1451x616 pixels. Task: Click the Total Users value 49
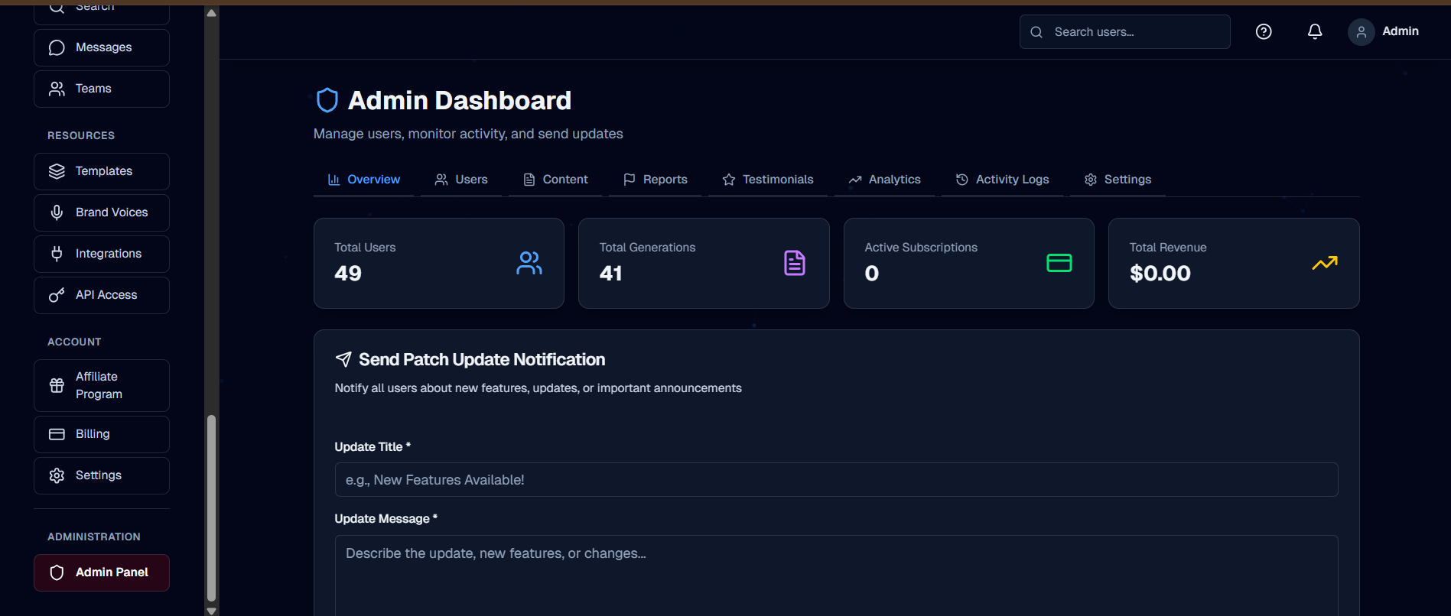[348, 274]
